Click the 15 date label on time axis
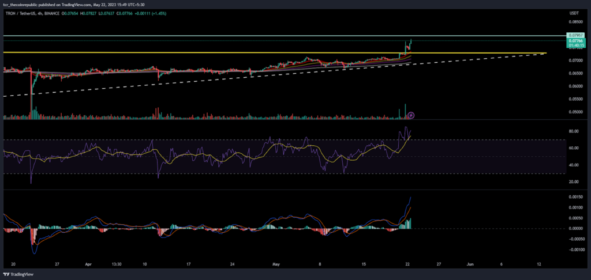Image resolution: width=591 pixels, height=280 pixels. pyautogui.click(x=364, y=264)
